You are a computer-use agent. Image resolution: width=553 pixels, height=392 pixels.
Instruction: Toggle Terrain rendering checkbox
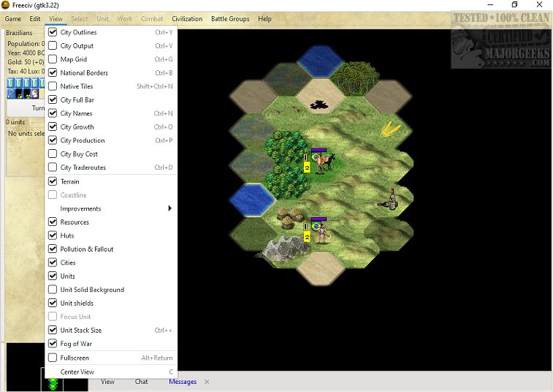(x=53, y=181)
